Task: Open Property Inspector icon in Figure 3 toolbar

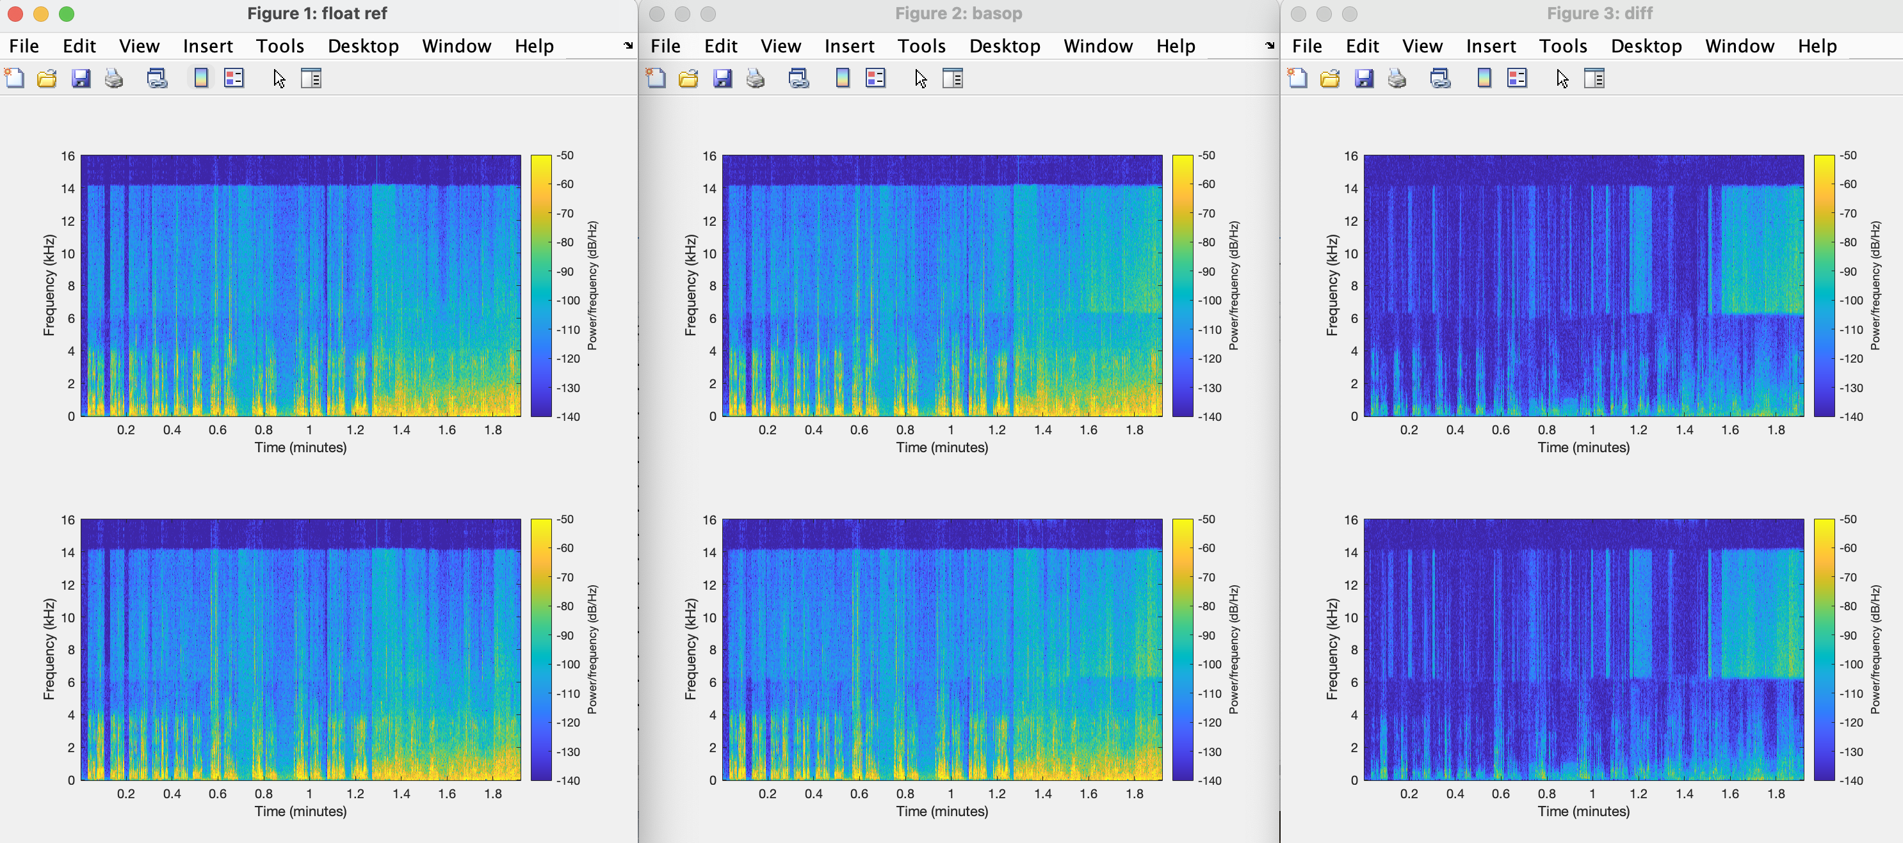Action: coord(1594,78)
